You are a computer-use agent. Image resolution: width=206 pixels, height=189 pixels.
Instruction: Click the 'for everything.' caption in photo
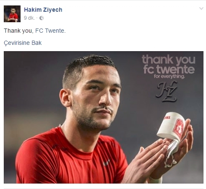169,76
